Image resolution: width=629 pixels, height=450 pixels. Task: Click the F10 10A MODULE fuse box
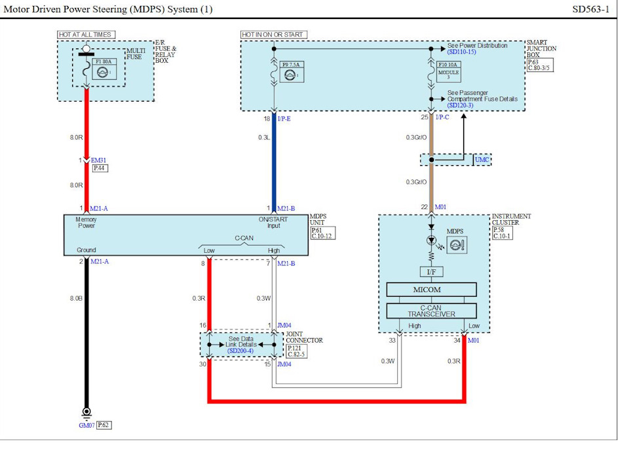point(448,72)
